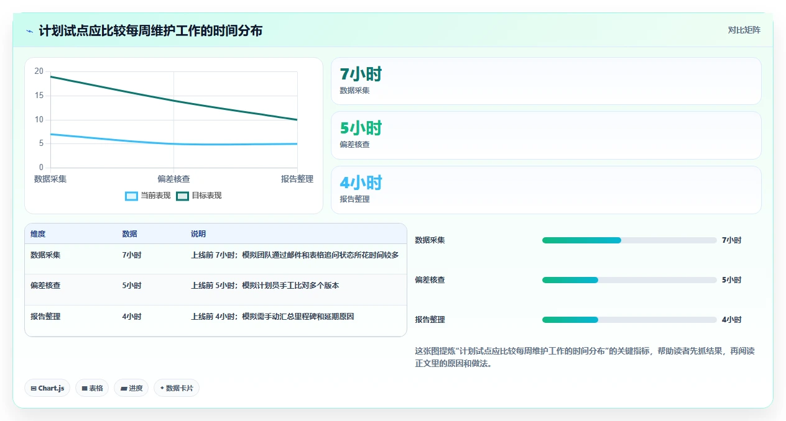The image size is (786, 421).
Task: Click the 说明 column header
Action: pyautogui.click(x=198, y=234)
